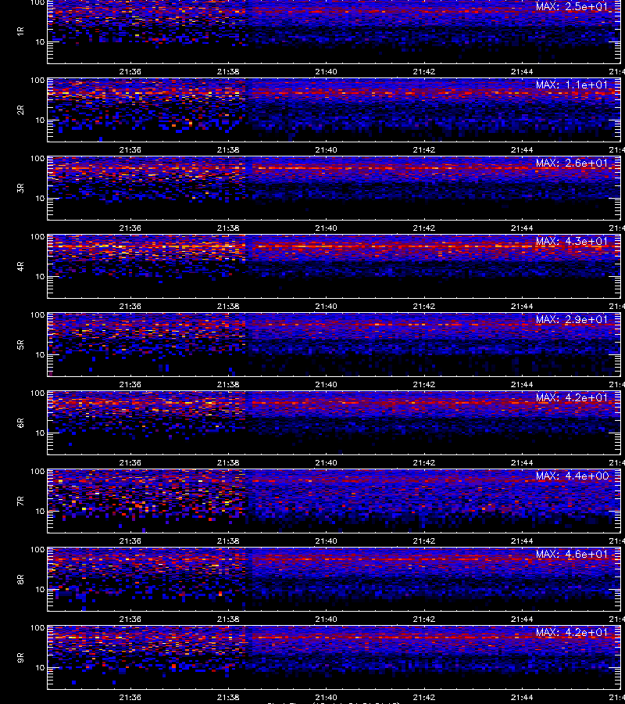
Task: Click the 21:38 time label under panel 5R
Action: click(x=228, y=385)
